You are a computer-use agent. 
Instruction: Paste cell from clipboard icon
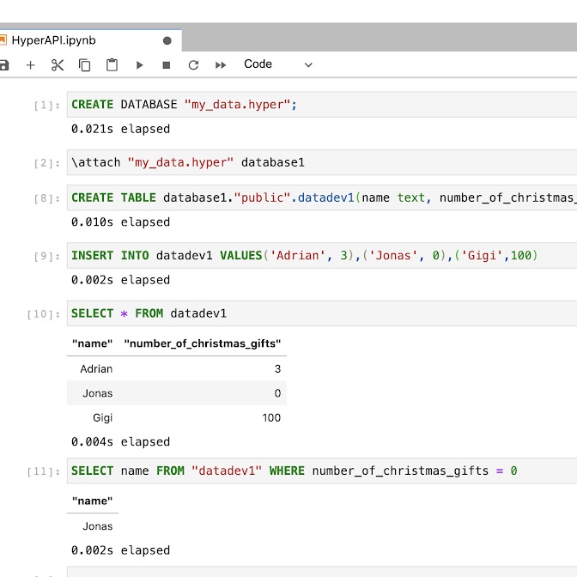tap(112, 64)
